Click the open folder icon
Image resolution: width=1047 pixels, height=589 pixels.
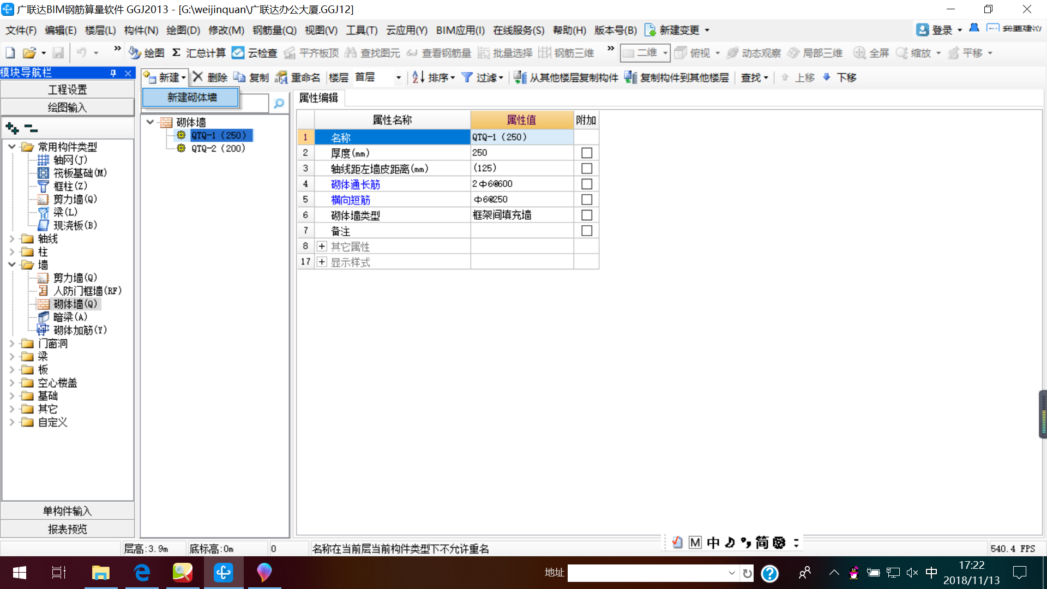coord(29,53)
